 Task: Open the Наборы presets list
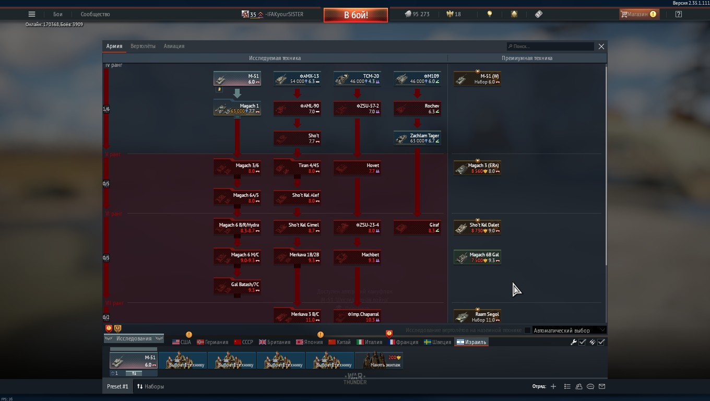[x=150, y=386]
